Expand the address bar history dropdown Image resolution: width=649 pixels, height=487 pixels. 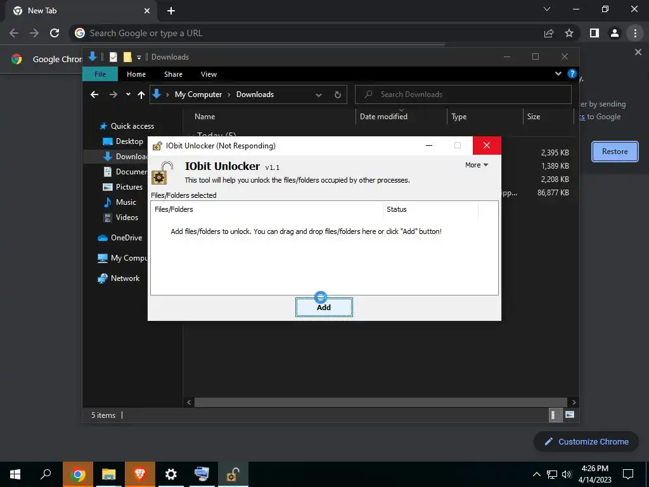click(x=319, y=95)
